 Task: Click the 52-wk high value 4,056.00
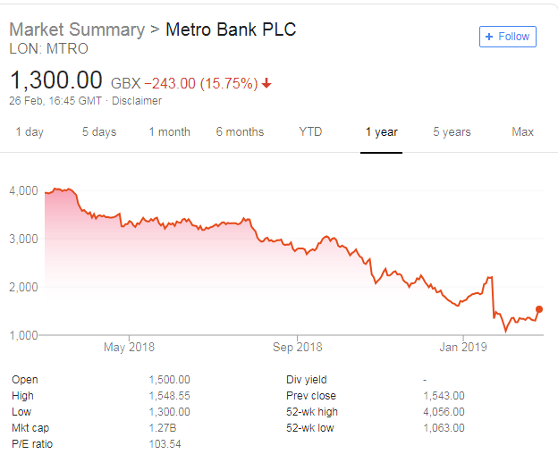(x=444, y=411)
